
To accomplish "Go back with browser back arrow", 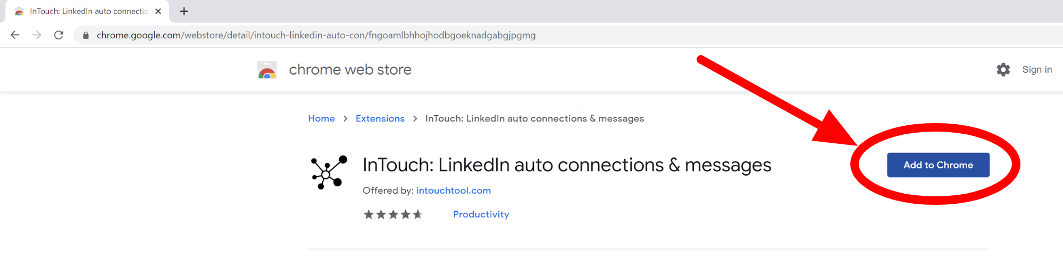I will [x=15, y=35].
